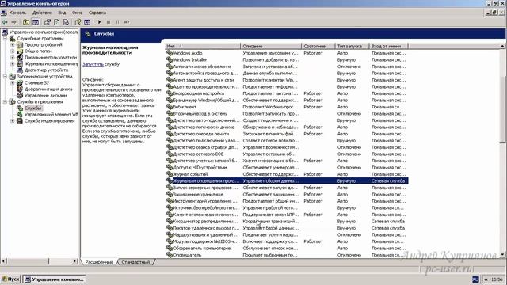Switch to the Расширенный tab

(99, 262)
